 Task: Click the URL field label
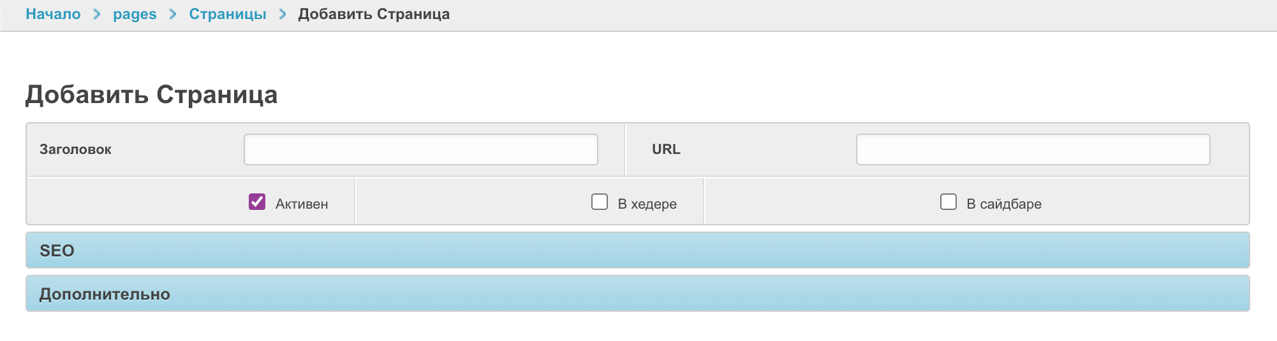[666, 150]
